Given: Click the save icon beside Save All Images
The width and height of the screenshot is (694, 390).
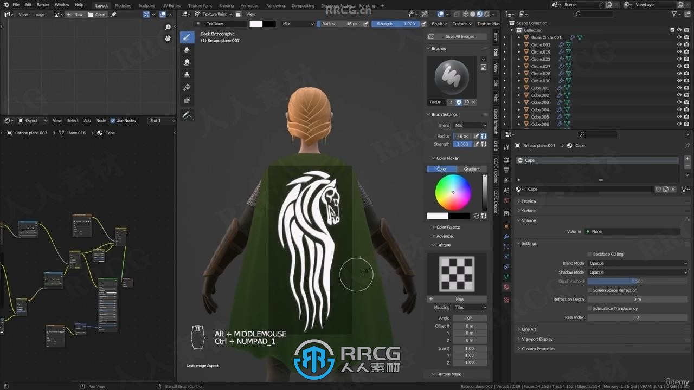Looking at the screenshot, I should point(431,36).
